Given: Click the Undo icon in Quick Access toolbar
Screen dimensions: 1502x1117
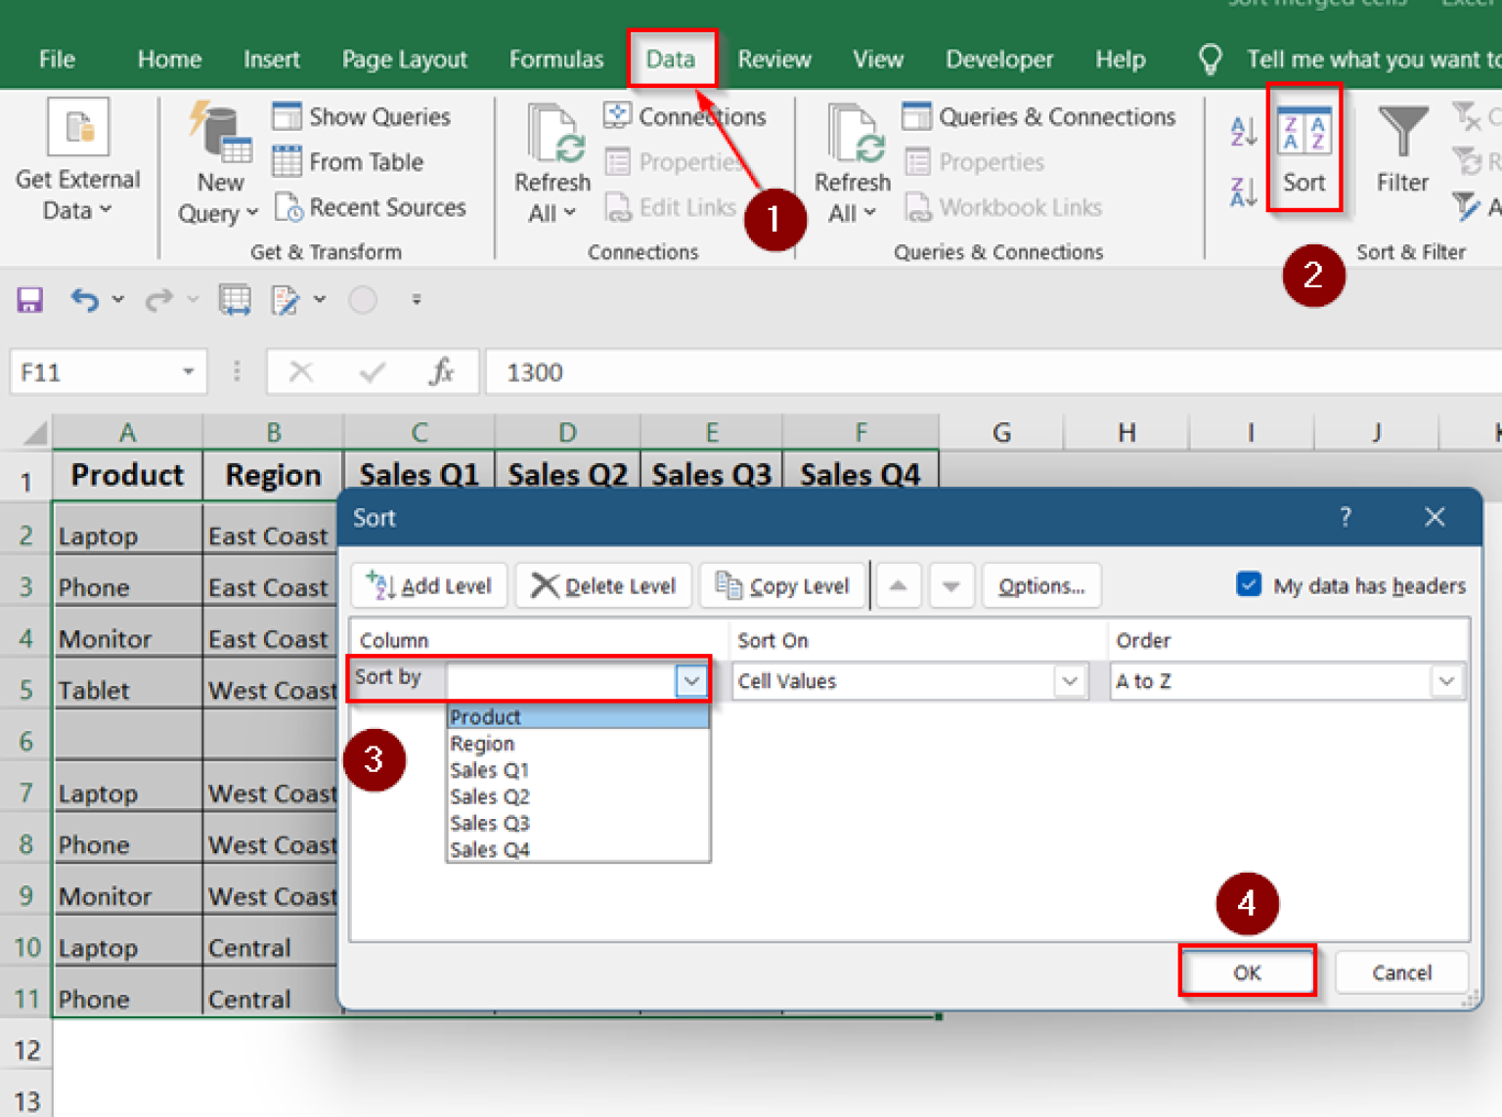Looking at the screenshot, I should (x=84, y=299).
